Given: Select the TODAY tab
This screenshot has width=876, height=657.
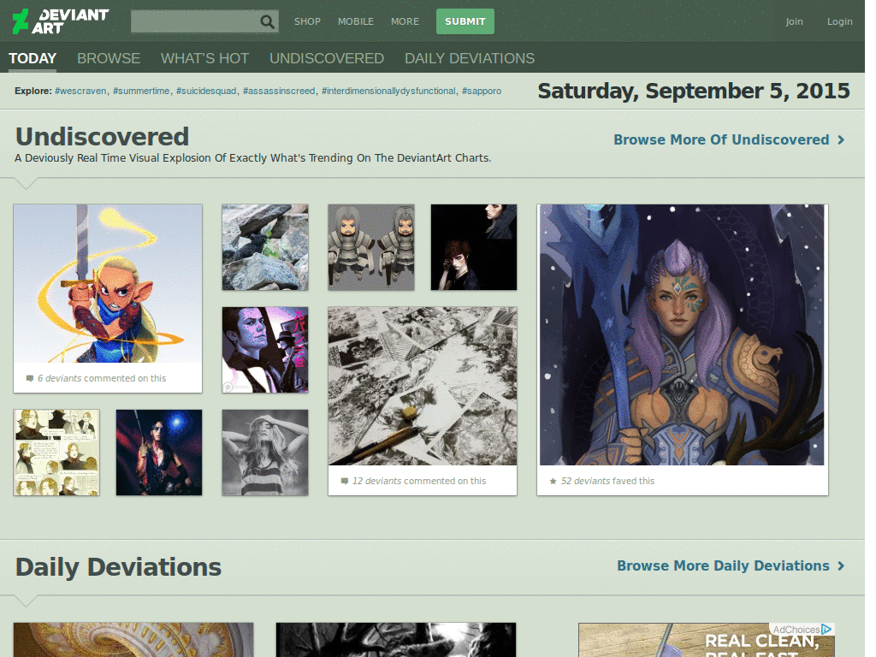Looking at the screenshot, I should (33, 58).
